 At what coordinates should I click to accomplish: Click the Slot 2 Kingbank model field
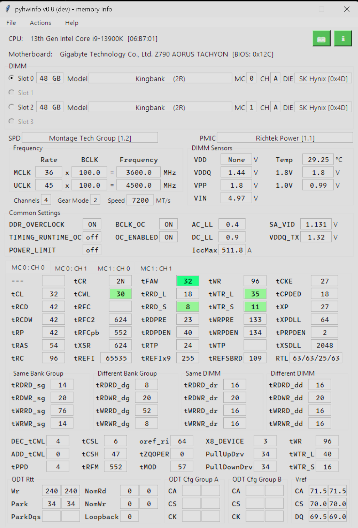tap(160, 107)
